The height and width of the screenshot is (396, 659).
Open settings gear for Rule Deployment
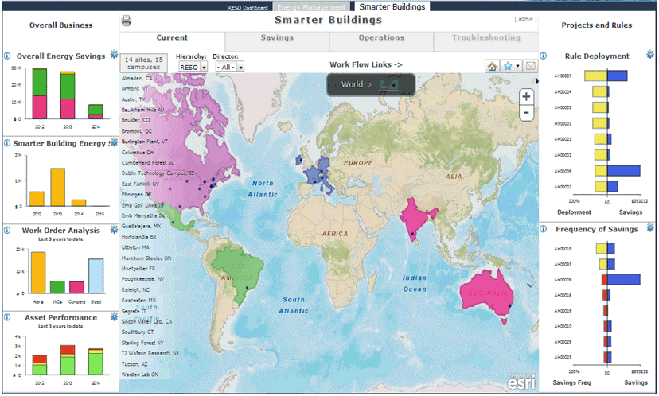coord(650,54)
